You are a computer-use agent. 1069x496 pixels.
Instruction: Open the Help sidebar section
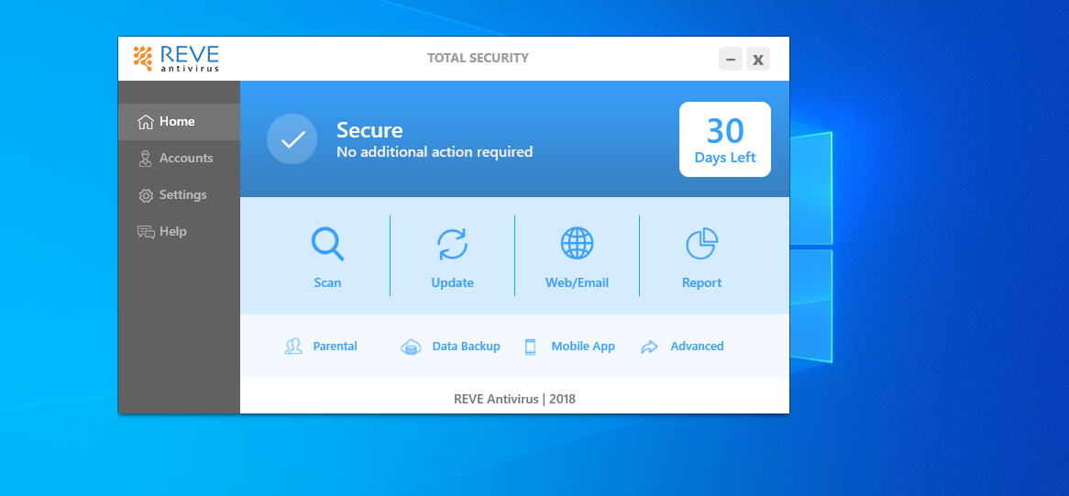coord(180,232)
